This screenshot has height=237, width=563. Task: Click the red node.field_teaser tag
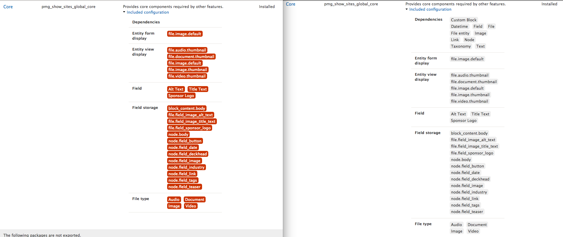[185, 187]
